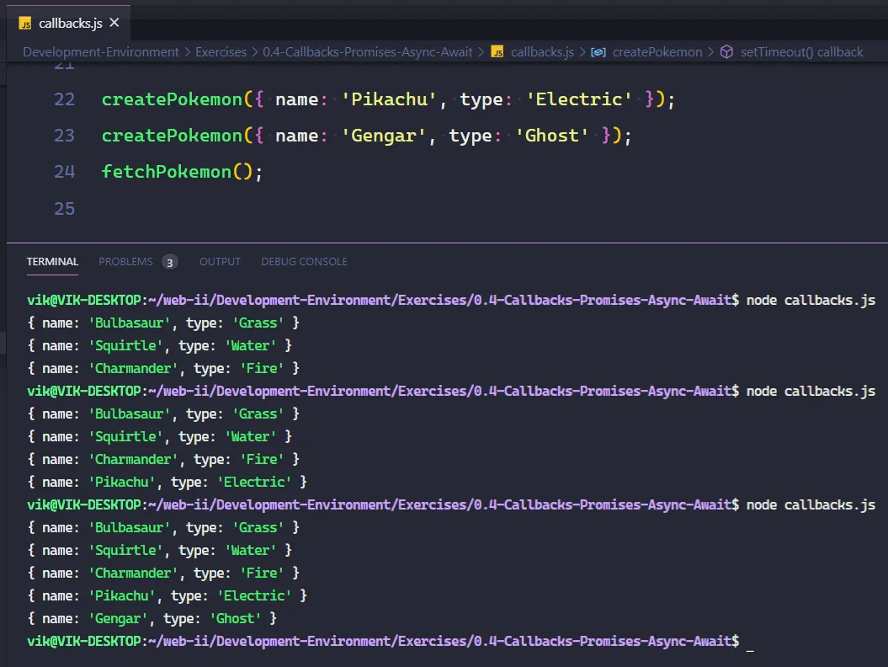Click the Gengar Ghost output line in terminal
The height and width of the screenshot is (667, 888).
pyautogui.click(x=152, y=619)
